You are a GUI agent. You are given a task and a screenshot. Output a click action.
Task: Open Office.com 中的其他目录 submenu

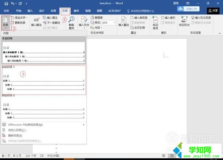pos(43,125)
